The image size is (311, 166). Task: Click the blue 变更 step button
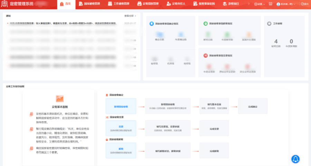coord(121,128)
